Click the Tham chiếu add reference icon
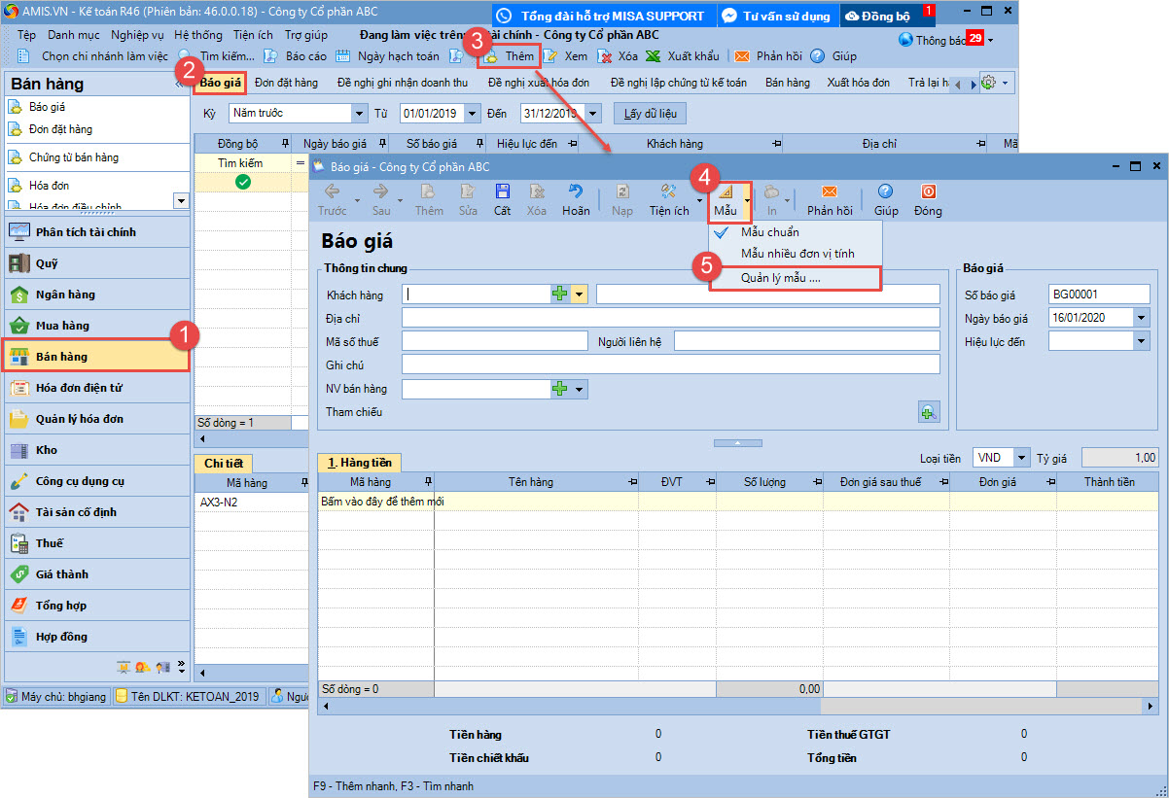Image resolution: width=1169 pixels, height=798 pixels. (928, 412)
